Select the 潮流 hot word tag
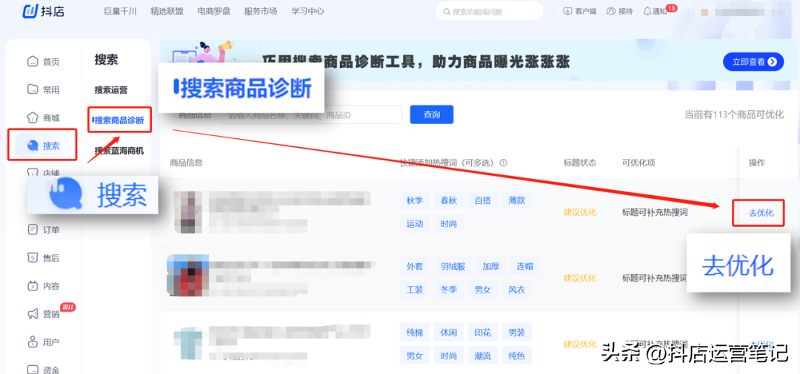Screen dimensions: 800x374 click(483, 356)
